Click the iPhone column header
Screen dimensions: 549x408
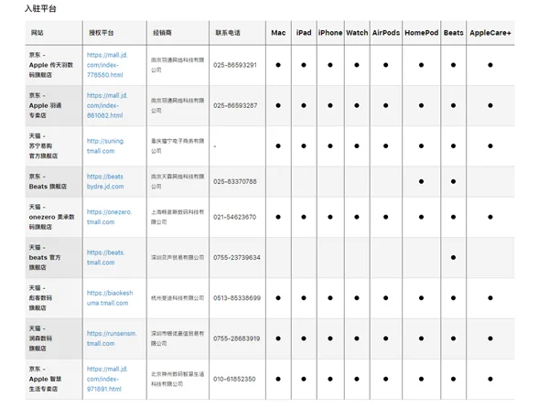(x=330, y=33)
